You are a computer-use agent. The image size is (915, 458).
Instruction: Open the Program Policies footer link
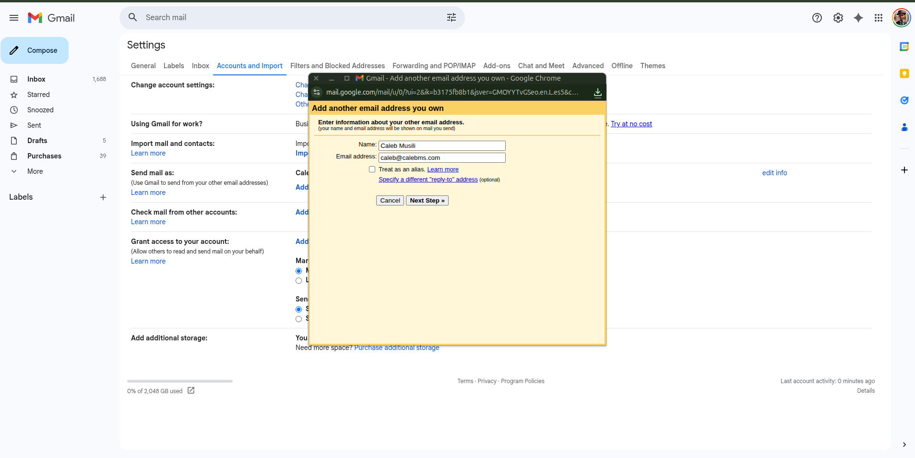tap(523, 381)
